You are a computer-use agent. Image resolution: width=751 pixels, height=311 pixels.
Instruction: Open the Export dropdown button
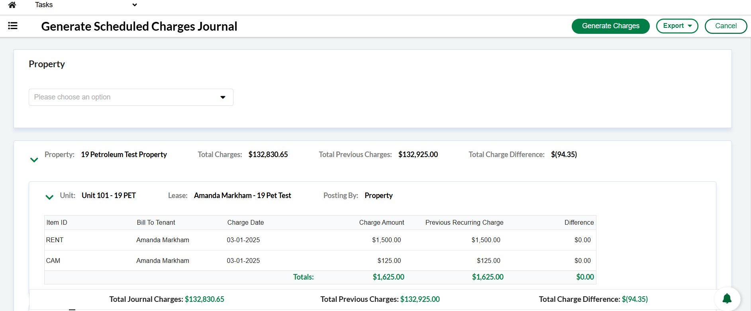pos(677,26)
